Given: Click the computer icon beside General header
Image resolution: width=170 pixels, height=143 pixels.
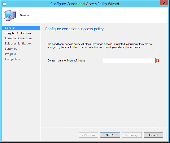Looking at the screenshot, I should [10, 15].
